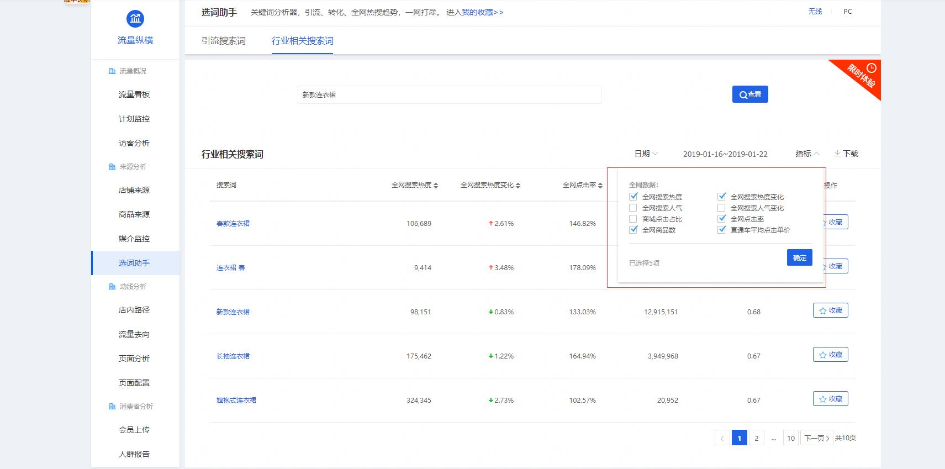
Task: Collapse the 指标 dropdown
Action: (807, 154)
